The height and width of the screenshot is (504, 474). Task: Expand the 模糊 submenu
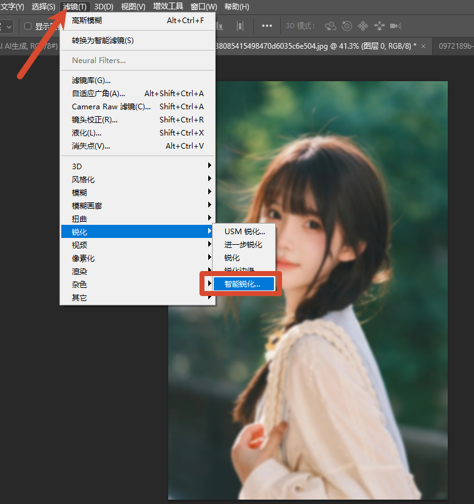pyautogui.click(x=138, y=192)
